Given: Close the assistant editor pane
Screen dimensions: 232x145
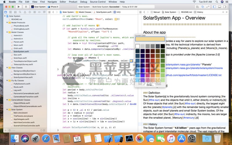Looking at the screenshot, I should (226, 12).
